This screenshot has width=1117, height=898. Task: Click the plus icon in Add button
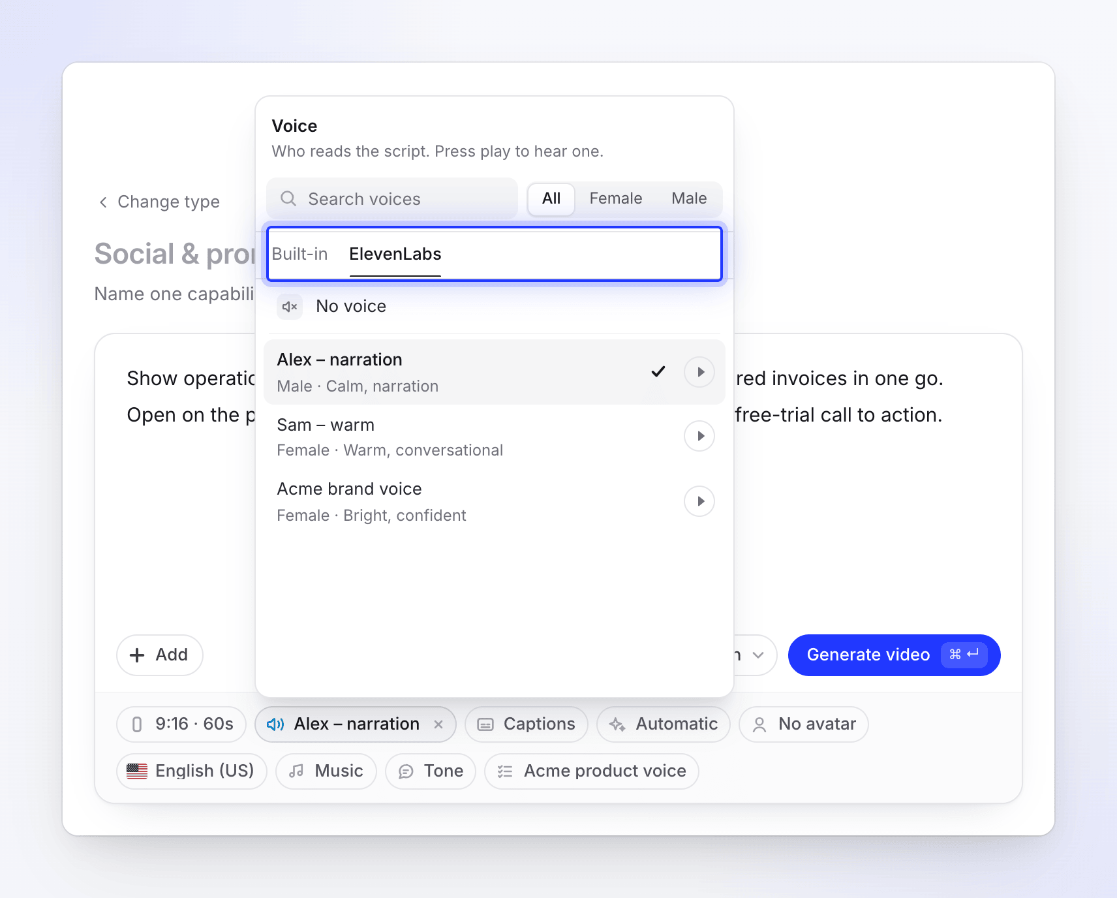[137, 655]
